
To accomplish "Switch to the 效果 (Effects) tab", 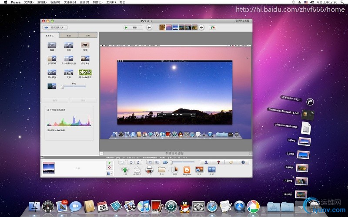I will click(88, 36).
